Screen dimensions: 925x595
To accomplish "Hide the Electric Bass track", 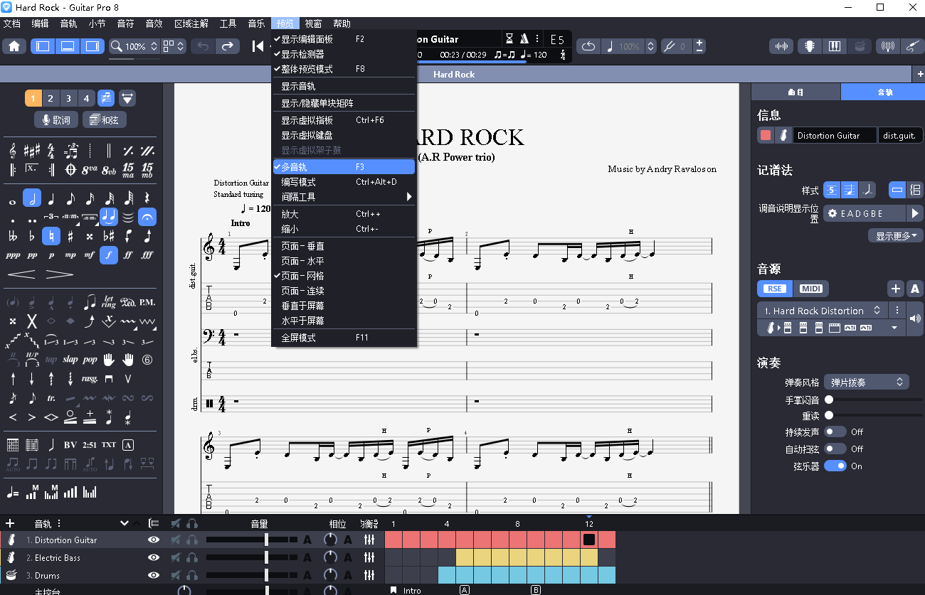I will tap(153, 558).
